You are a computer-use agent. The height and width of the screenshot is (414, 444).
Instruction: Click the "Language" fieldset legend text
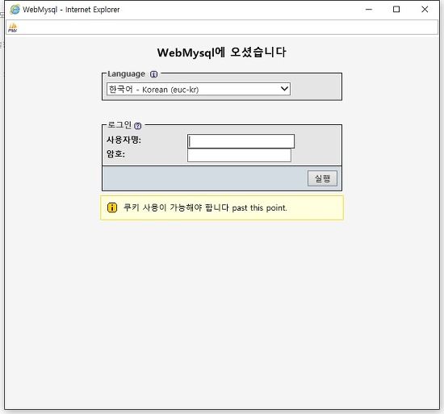point(126,74)
